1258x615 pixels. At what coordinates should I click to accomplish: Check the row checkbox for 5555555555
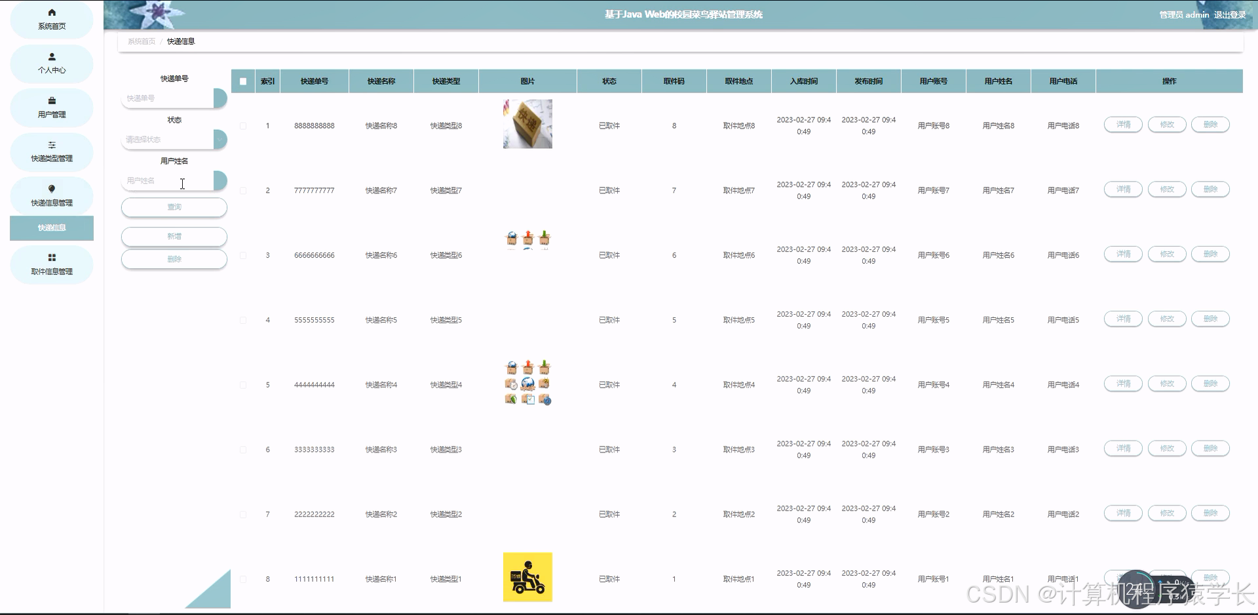click(x=243, y=321)
